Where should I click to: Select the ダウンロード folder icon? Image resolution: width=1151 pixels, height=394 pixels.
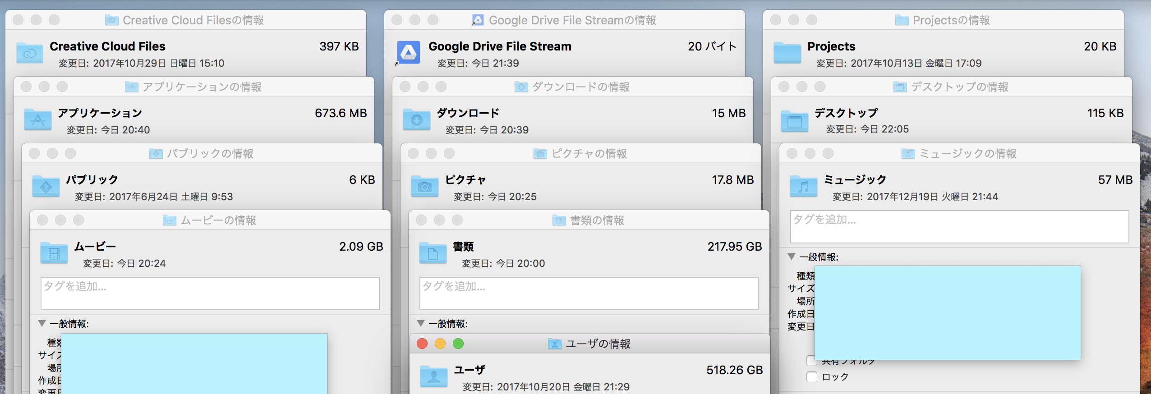417,119
